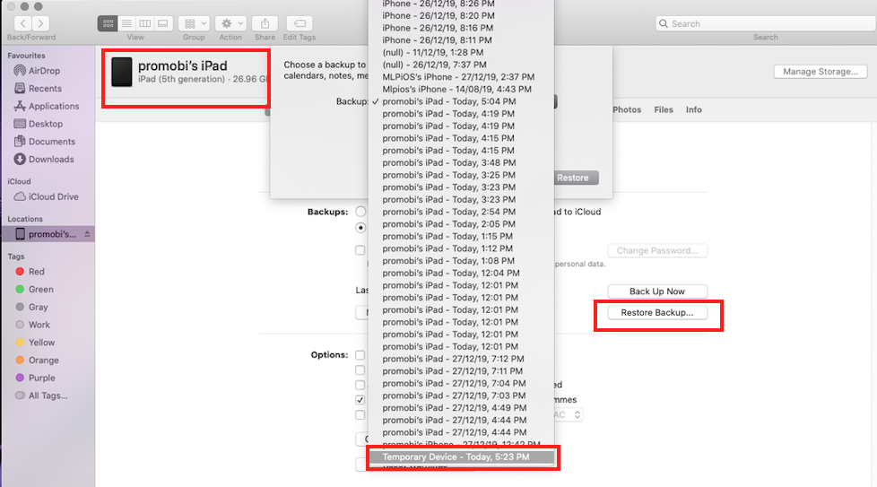877x487 pixels.
Task: Open iCloud Drive in the sidebar
Action: coord(53,196)
